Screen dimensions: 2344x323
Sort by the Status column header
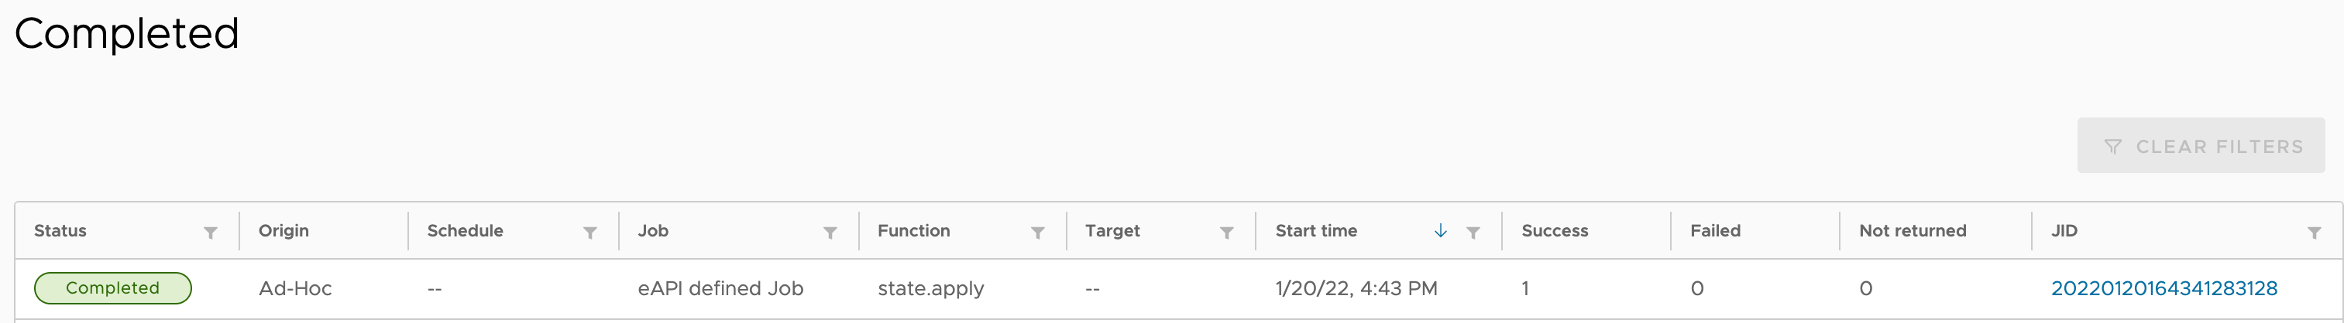click(60, 230)
